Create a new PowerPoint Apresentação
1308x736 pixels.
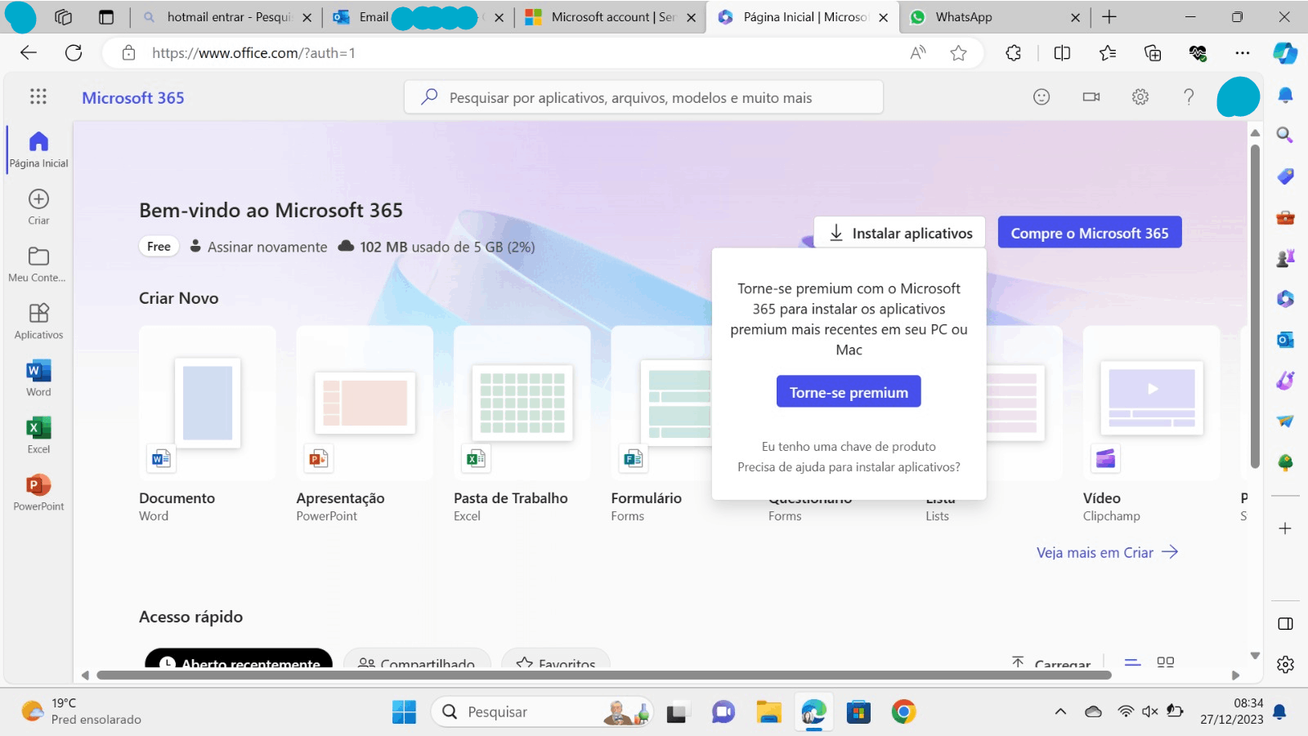click(x=365, y=425)
